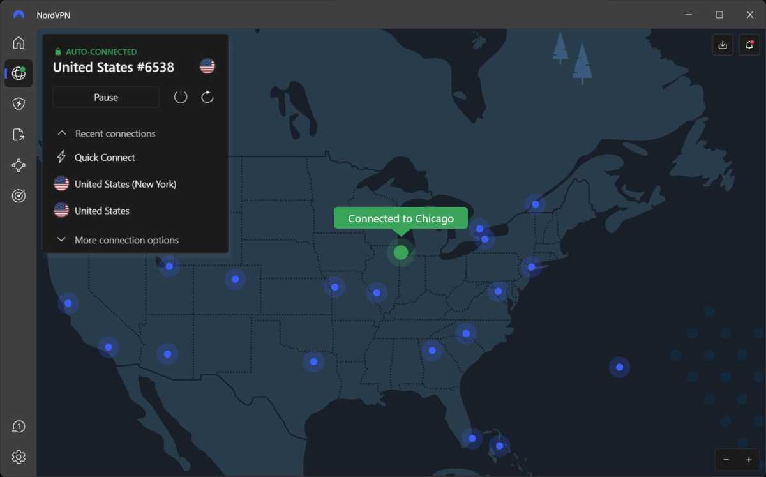Viewport: 766px width, 477px height.
Task: Zoom in the map with plus button
Action: click(x=749, y=460)
